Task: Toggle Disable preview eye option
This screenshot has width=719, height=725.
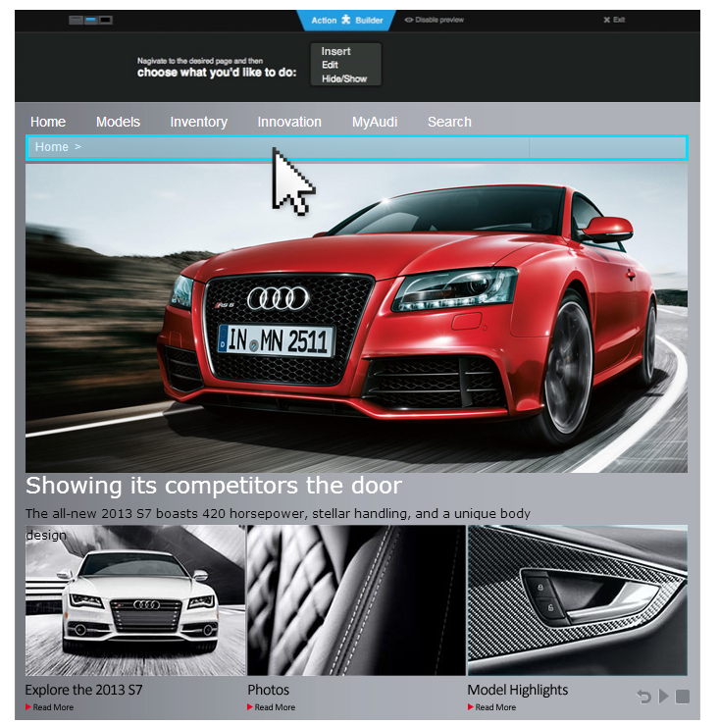Action: click(435, 20)
